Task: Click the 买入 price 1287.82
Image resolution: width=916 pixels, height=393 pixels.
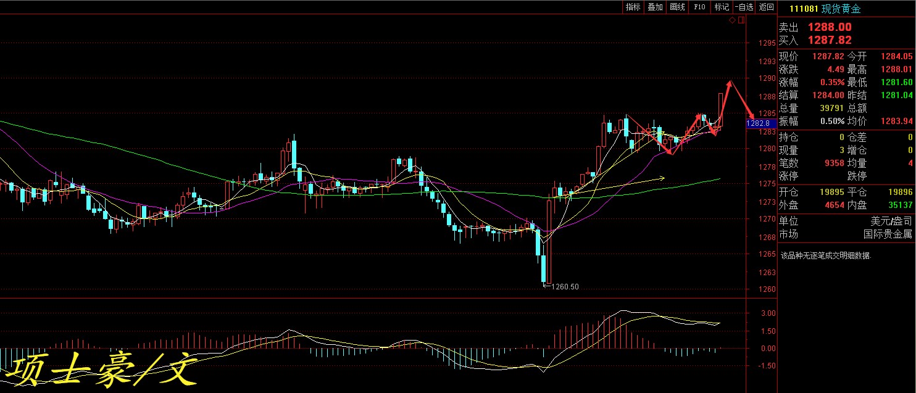Action: pyautogui.click(x=830, y=41)
